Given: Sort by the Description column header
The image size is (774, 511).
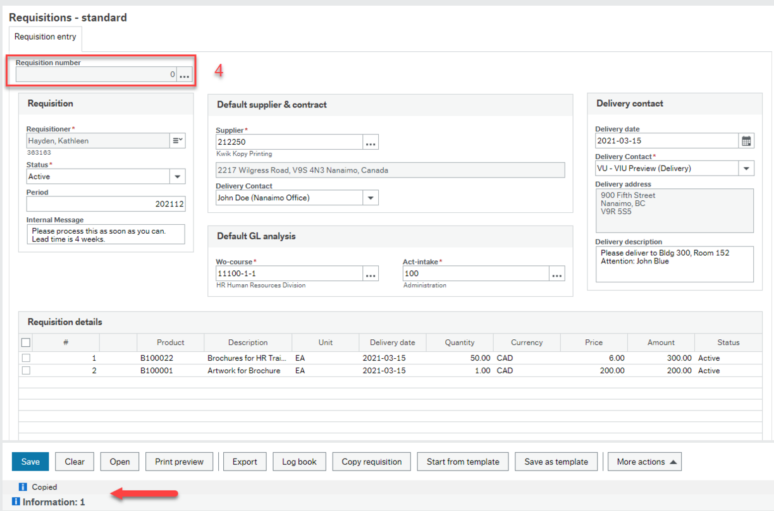Looking at the screenshot, I should coord(247,342).
